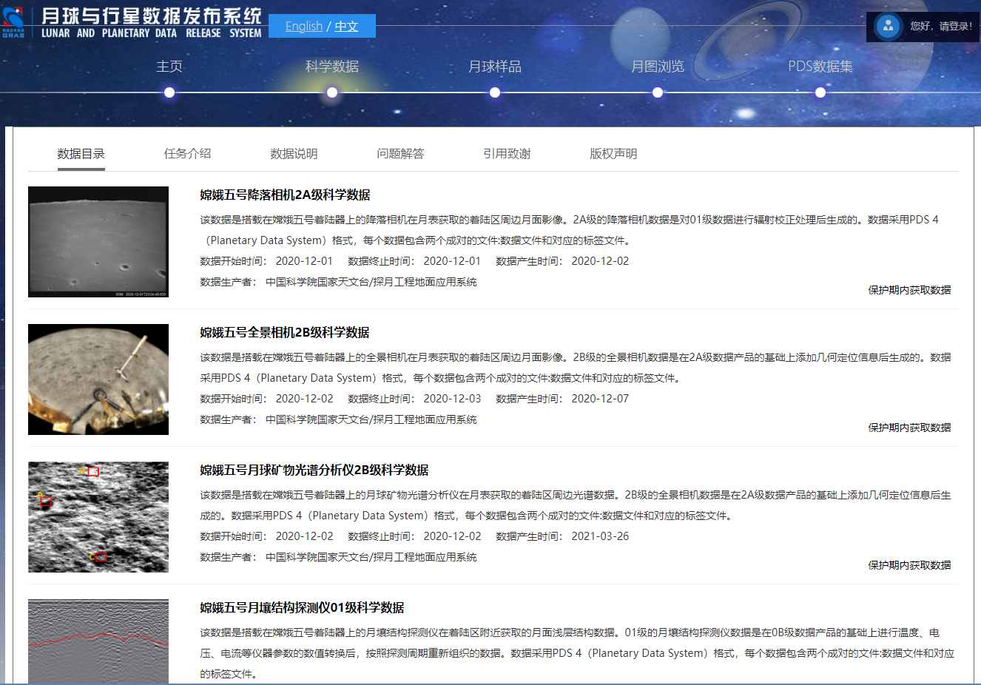981x685 pixels.
Task: Select the 版权声明 tab
Action: pos(613,154)
